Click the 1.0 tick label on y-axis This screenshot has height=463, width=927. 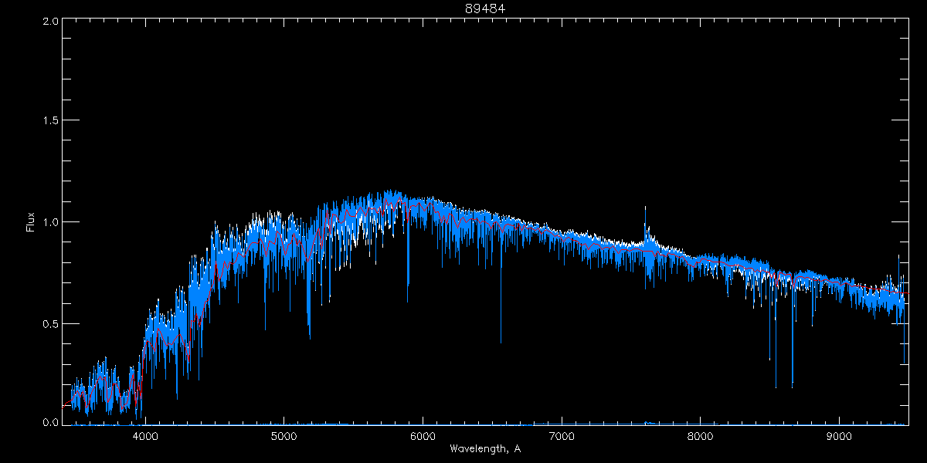pyautogui.click(x=50, y=222)
